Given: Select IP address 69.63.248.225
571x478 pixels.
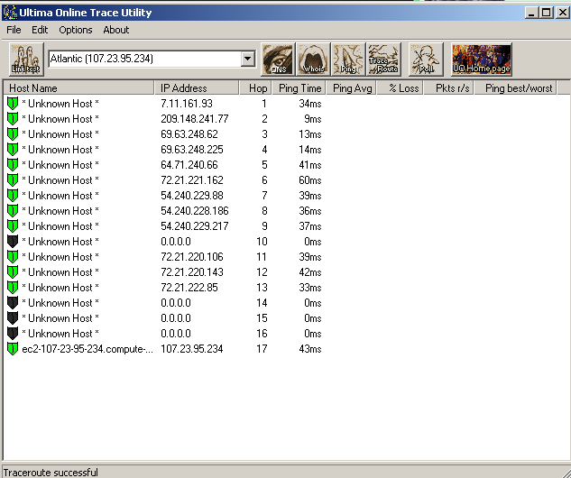Looking at the screenshot, I should [x=192, y=149].
